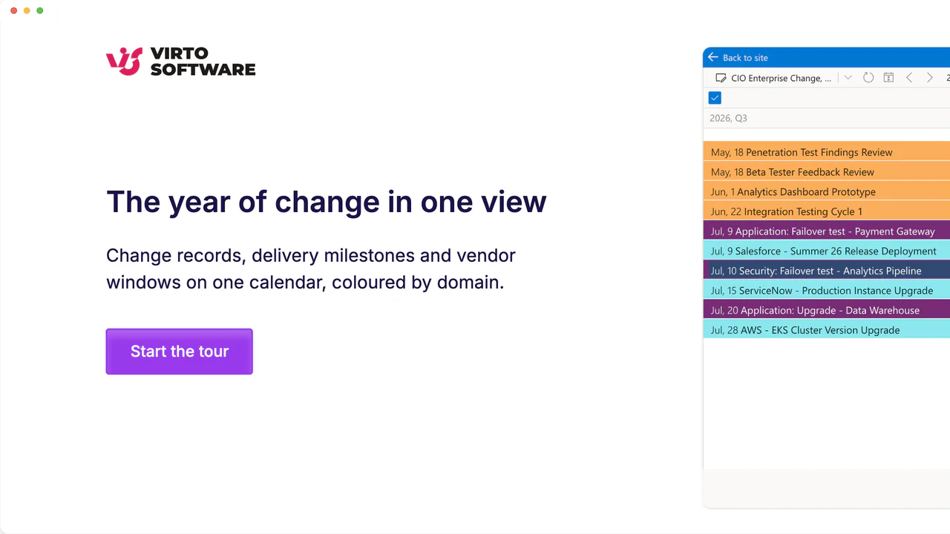Open the Beta Tester Feedback Review event
Screen dimensions: 950x534
(827, 172)
